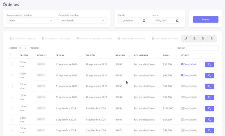Click the status icon before Completado on row 35034
225x136 pixels.
pyautogui.click(x=182, y=97)
